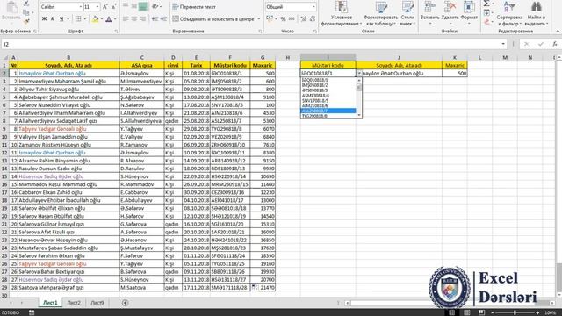Screen dimensions: 562x316
Task: Apply the yellow fill color bucket
Action: [x=95, y=19]
